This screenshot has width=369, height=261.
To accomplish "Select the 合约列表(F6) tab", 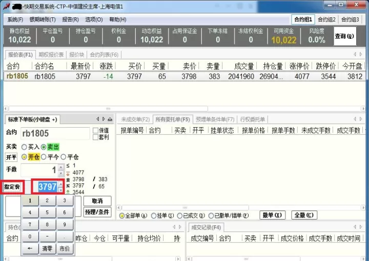I will pyautogui.click(x=104, y=55).
